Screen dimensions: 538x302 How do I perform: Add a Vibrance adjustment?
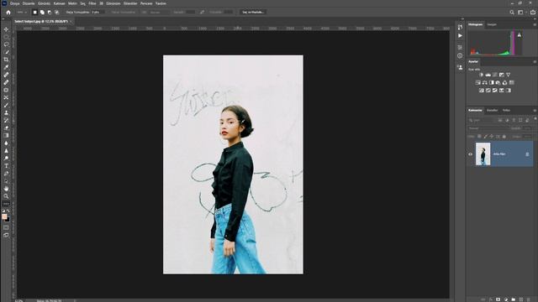coord(508,75)
